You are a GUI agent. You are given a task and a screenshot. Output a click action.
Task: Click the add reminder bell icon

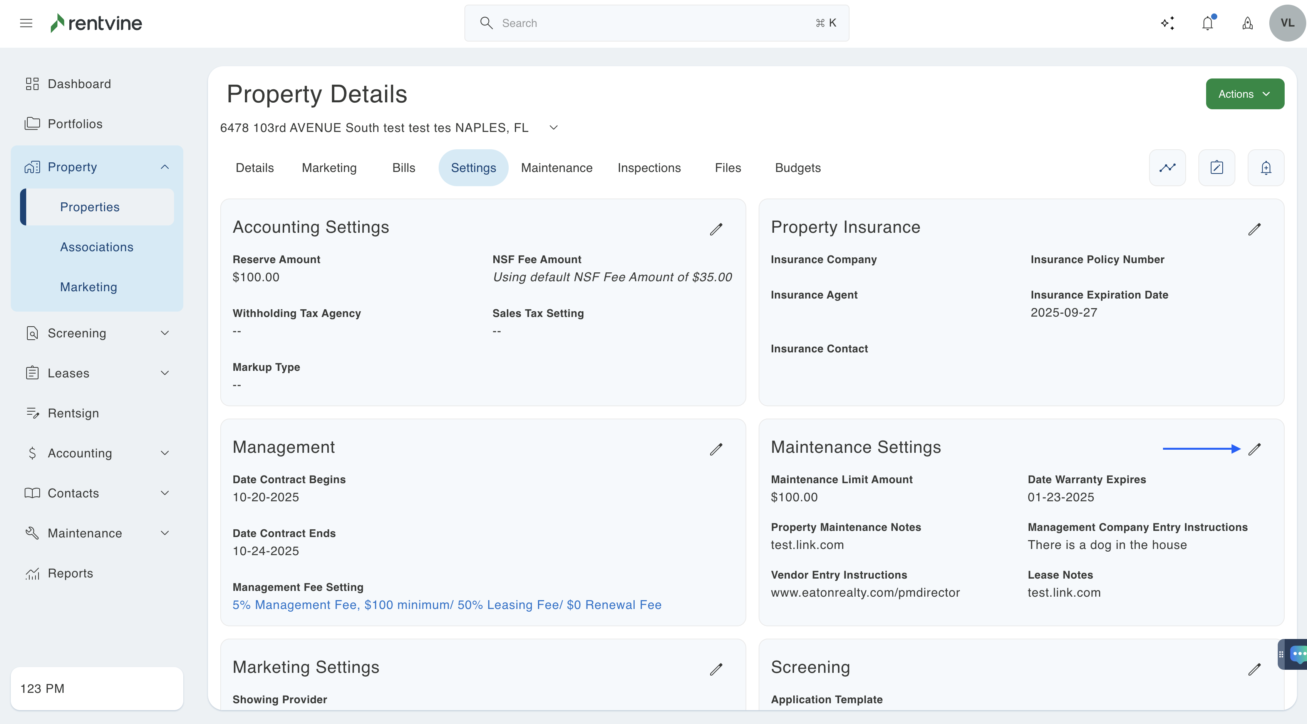[1265, 168]
